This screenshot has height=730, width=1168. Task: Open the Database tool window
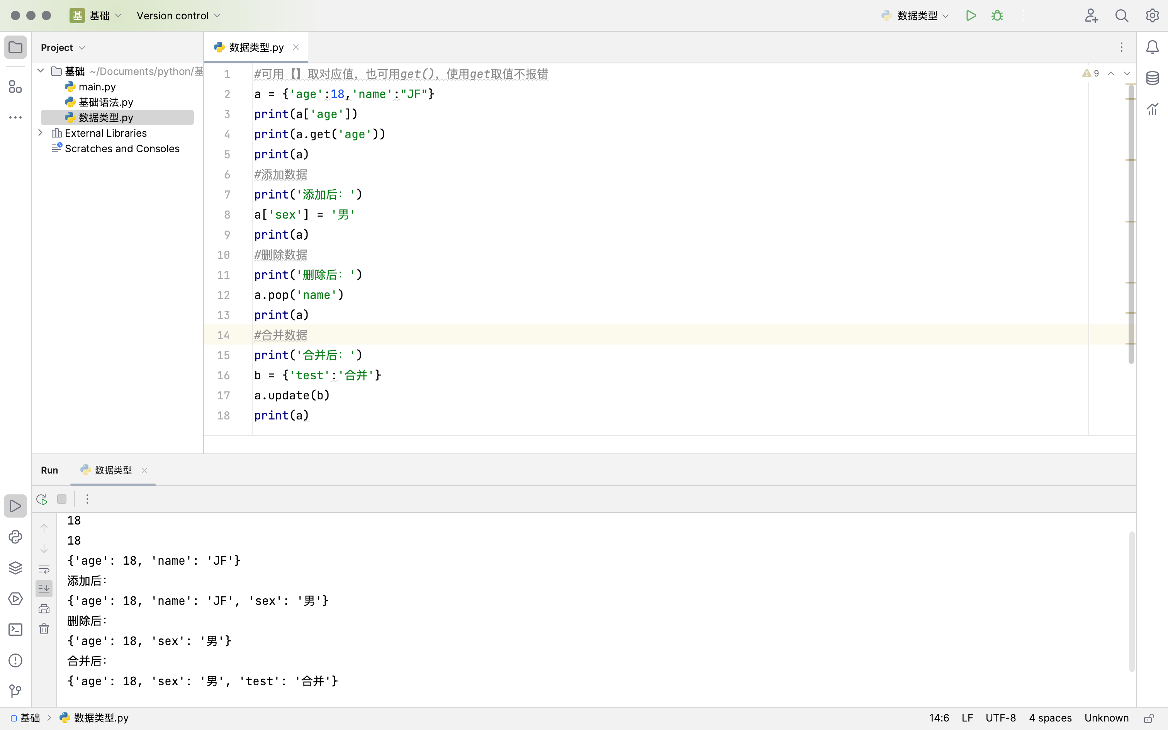(x=1153, y=78)
